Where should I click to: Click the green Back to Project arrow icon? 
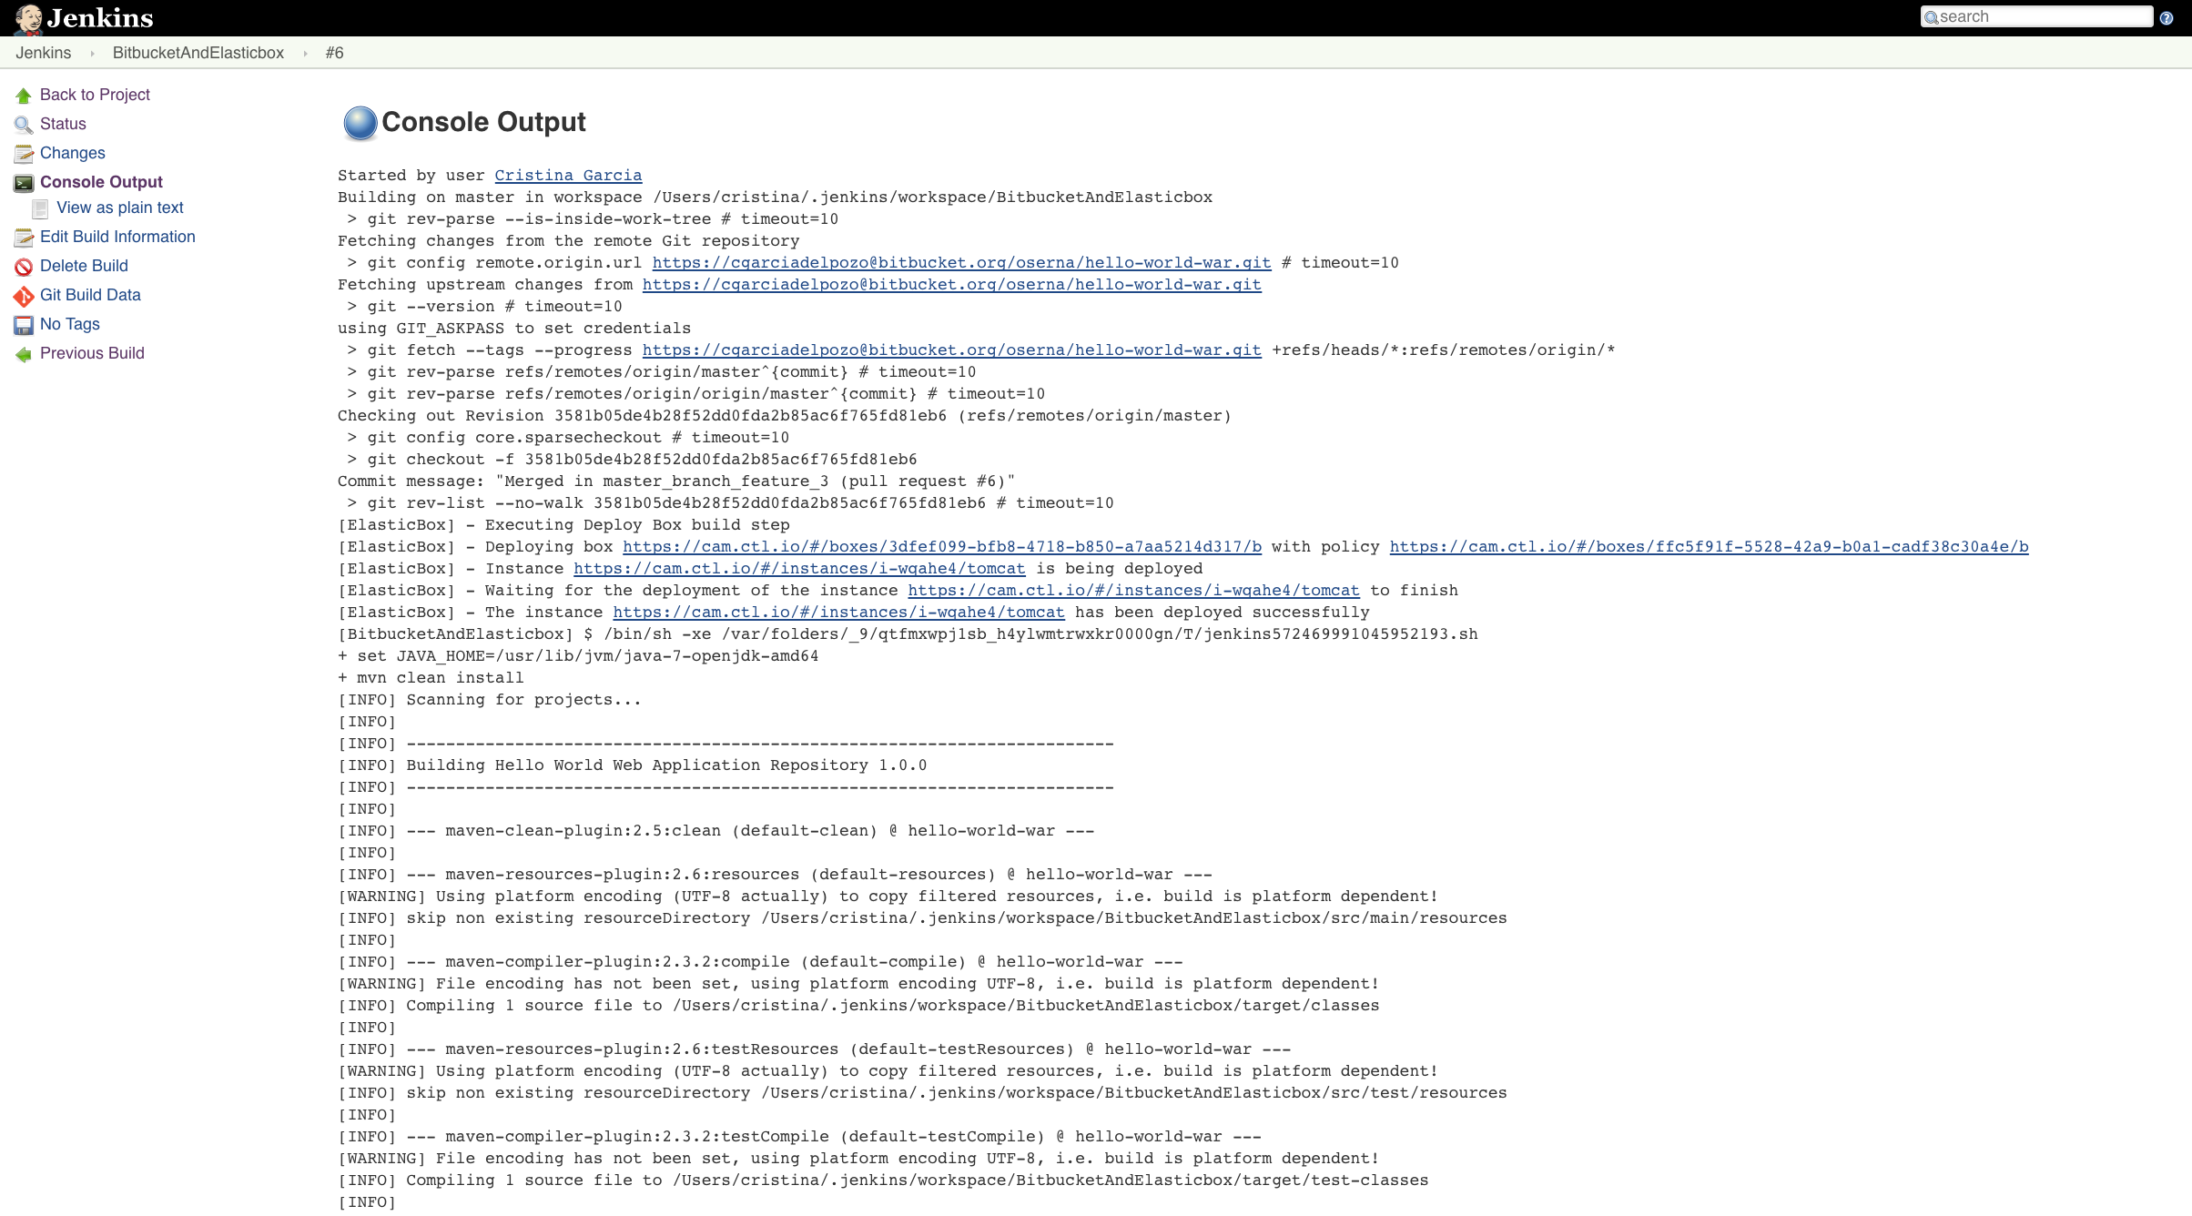(x=24, y=96)
